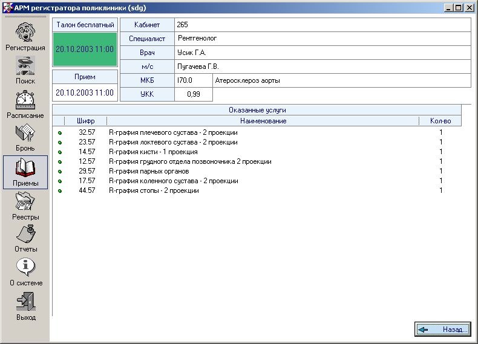Click the green bullet for code 17.57

click(x=60, y=181)
